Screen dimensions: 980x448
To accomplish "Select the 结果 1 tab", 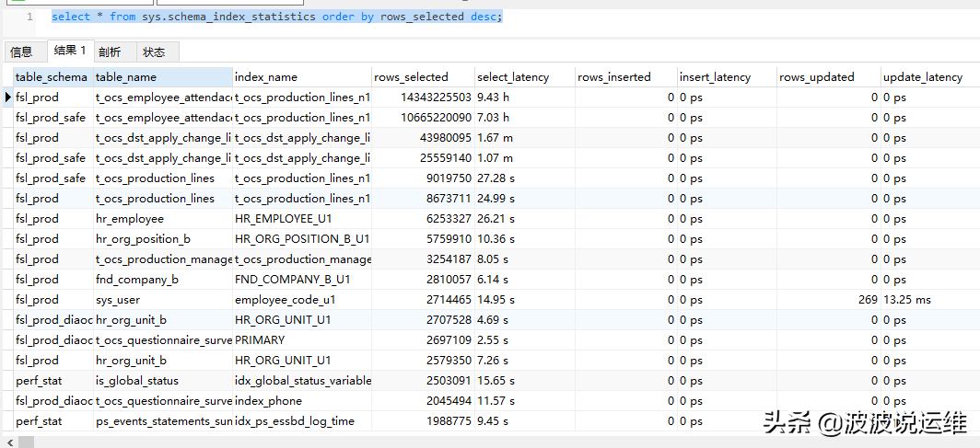I will (x=70, y=51).
